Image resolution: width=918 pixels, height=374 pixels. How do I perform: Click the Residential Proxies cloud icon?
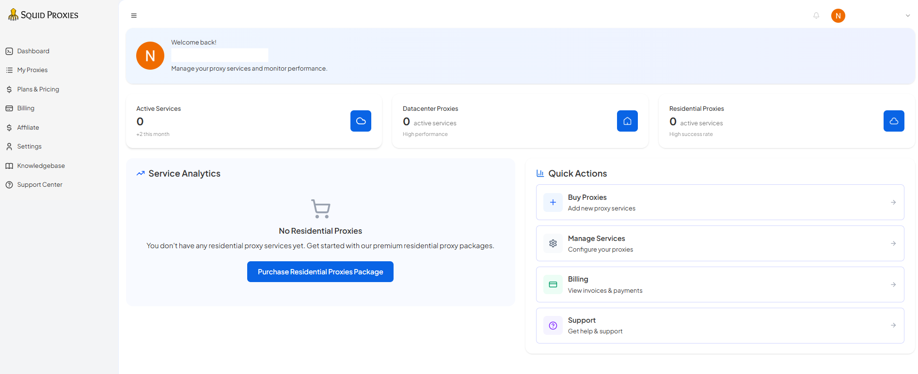894,121
